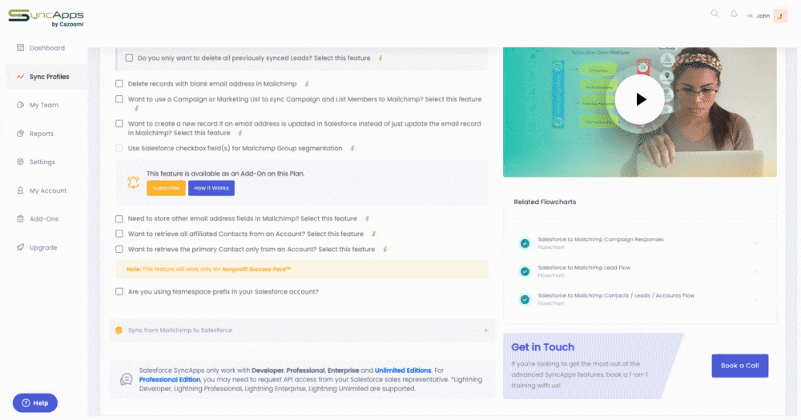Click the check icon for Campaign Responses flowchart
Viewport: 801px width, 420px height.
(x=525, y=243)
